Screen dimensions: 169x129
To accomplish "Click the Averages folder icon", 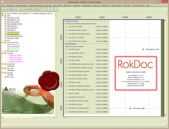I will pos(5,53).
